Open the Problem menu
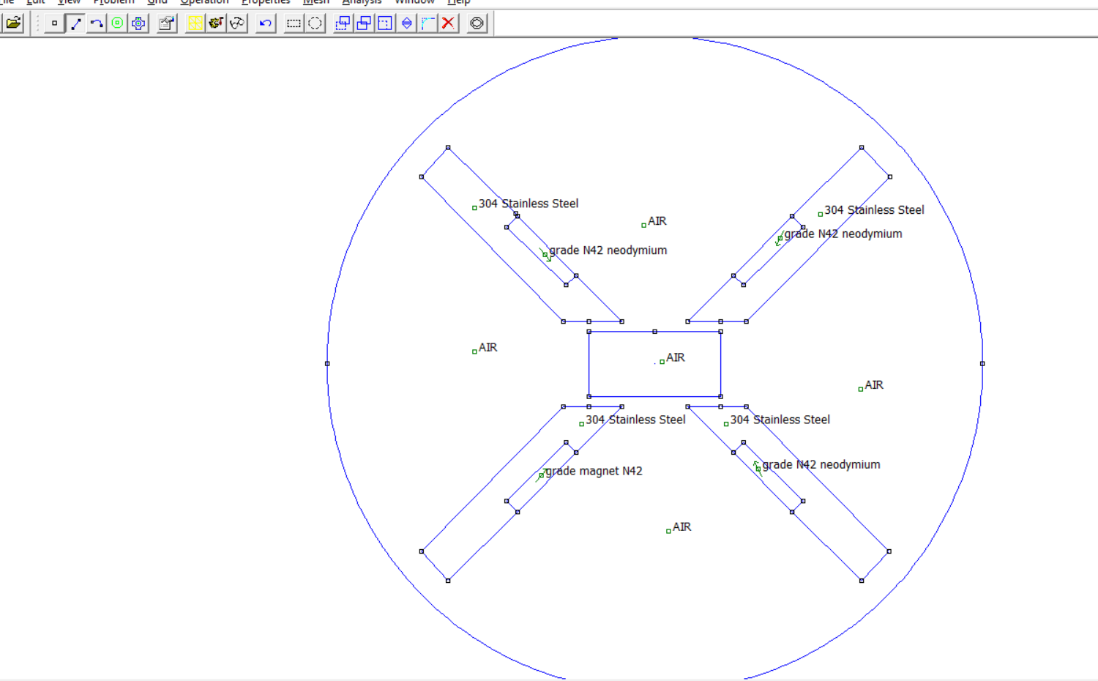Image resolution: width=1098 pixels, height=681 pixels. coord(113,2)
